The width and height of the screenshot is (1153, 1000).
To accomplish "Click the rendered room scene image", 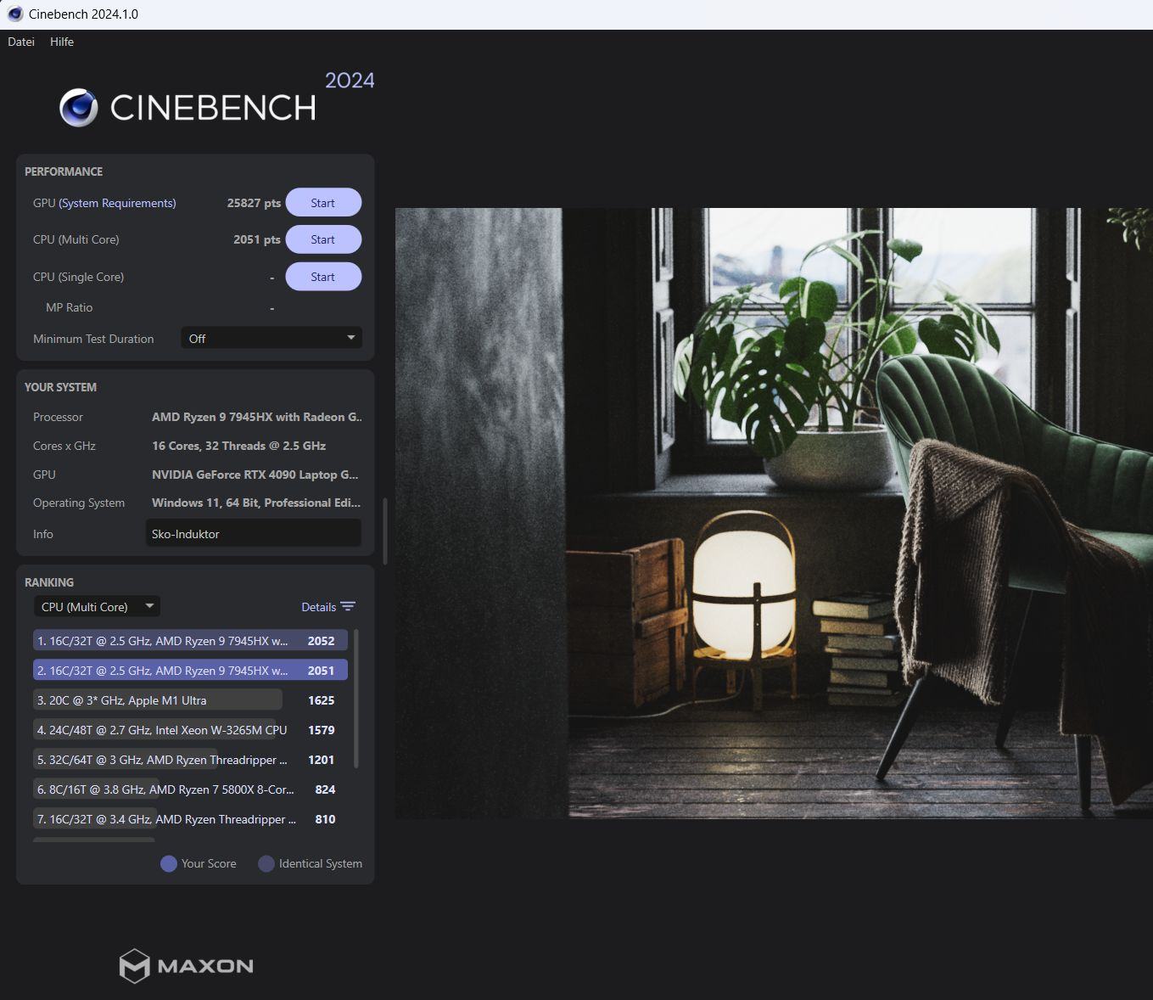I will 774,514.
